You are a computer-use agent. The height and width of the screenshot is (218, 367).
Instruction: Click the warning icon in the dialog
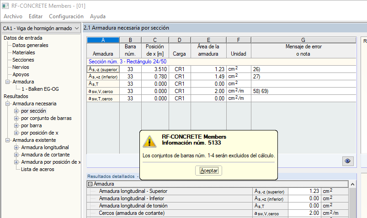pyautogui.click(x=150, y=140)
